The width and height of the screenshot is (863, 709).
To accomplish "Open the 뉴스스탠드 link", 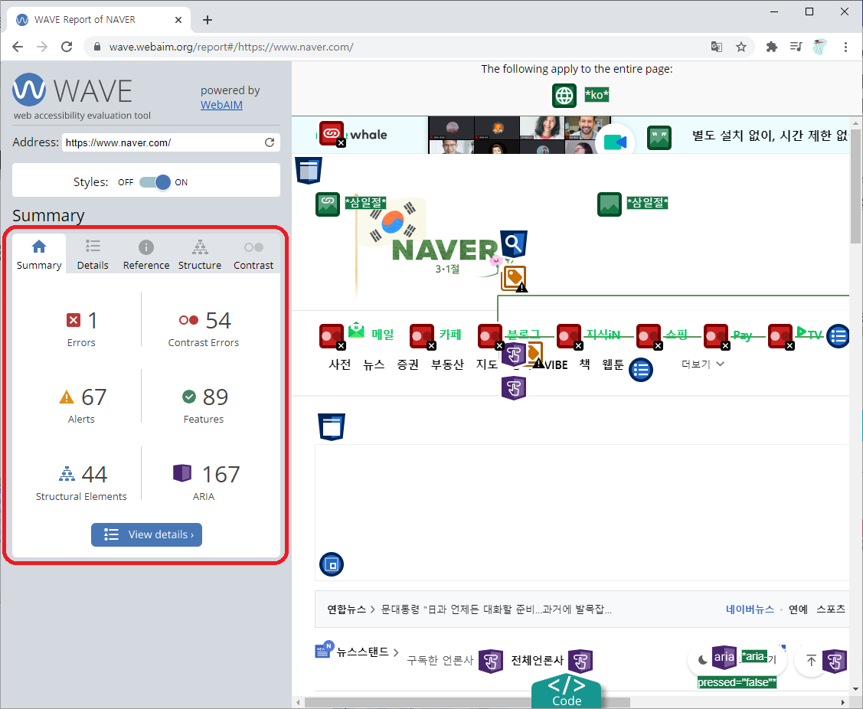I will 363,652.
